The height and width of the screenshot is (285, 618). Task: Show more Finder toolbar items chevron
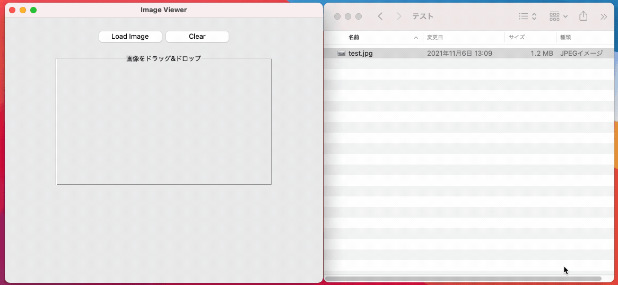[604, 16]
